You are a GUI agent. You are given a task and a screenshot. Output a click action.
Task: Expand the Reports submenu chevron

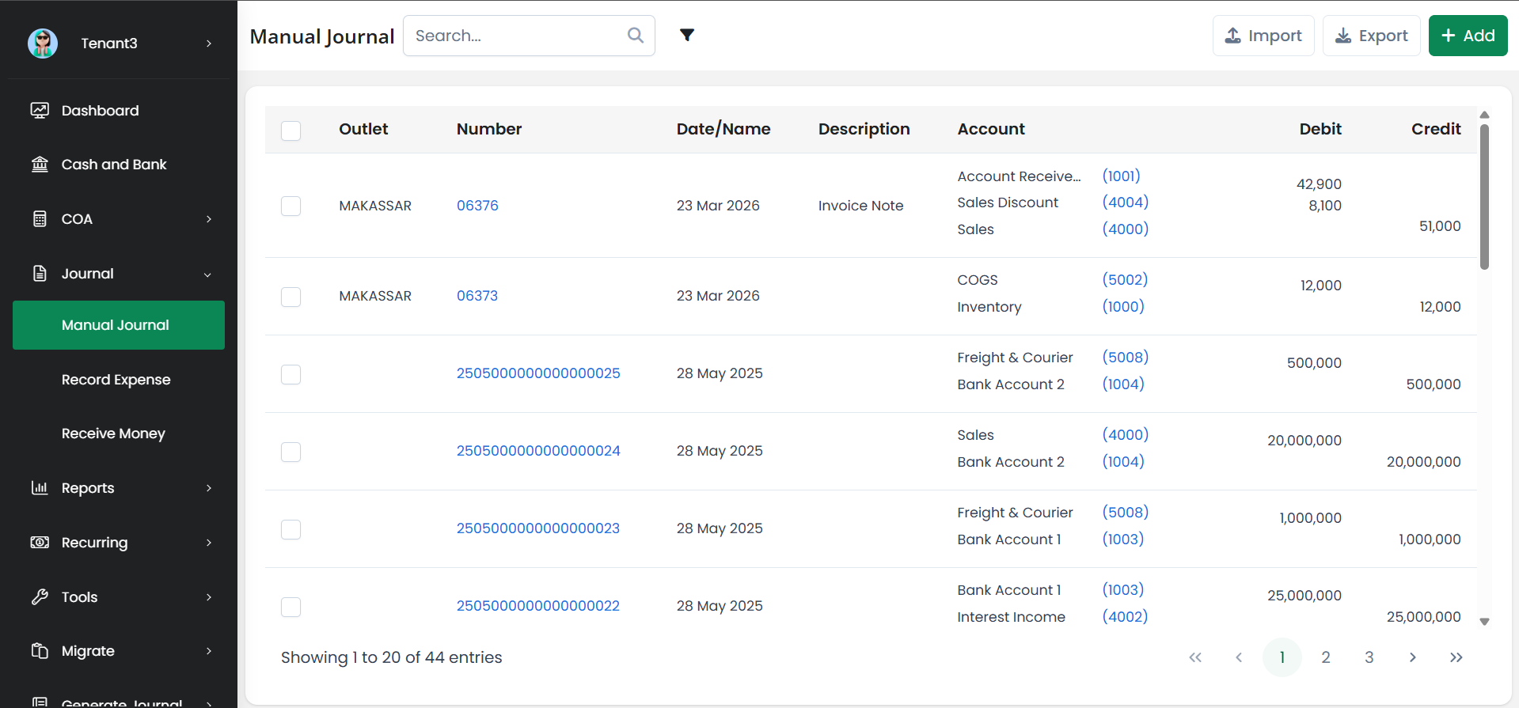pos(209,488)
